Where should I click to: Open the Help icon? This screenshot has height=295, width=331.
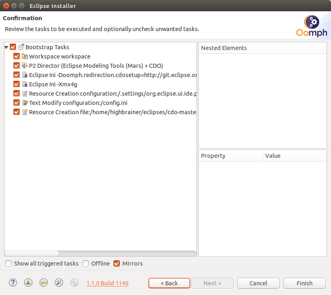pyautogui.click(x=13, y=282)
